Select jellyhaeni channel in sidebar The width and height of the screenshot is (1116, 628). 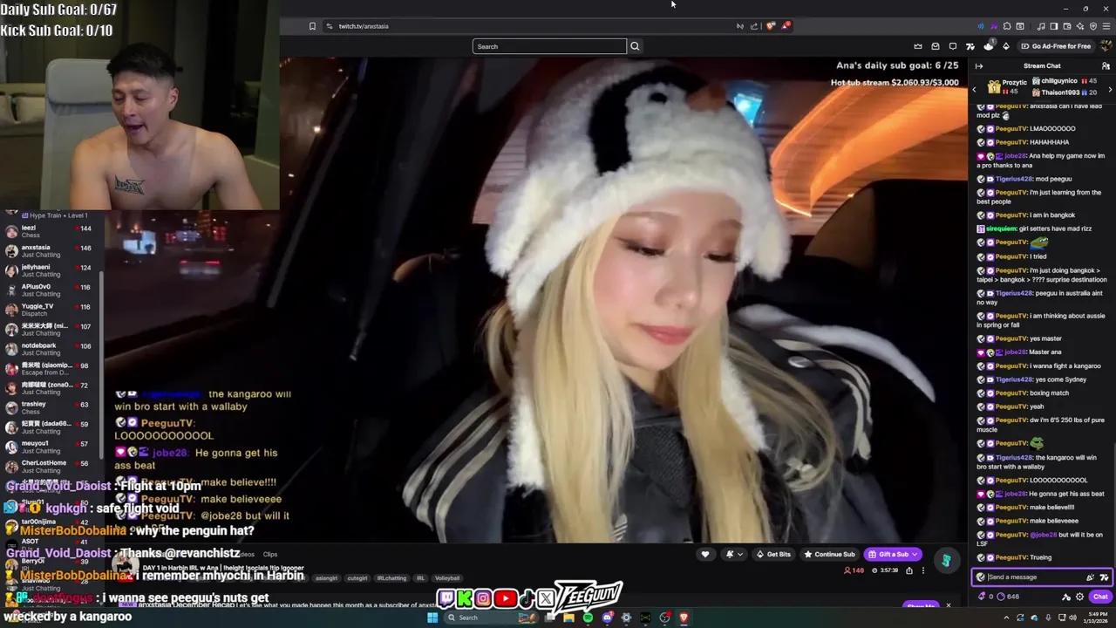(x=52, y=270)
